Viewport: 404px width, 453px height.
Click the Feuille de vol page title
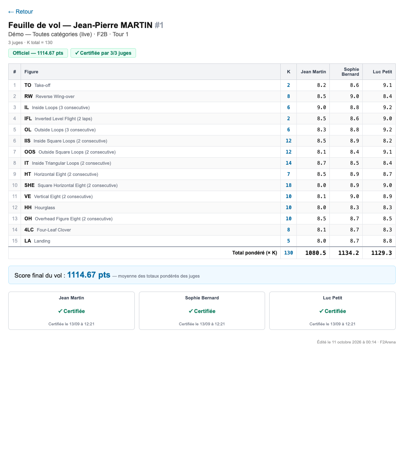pos(86,25)
